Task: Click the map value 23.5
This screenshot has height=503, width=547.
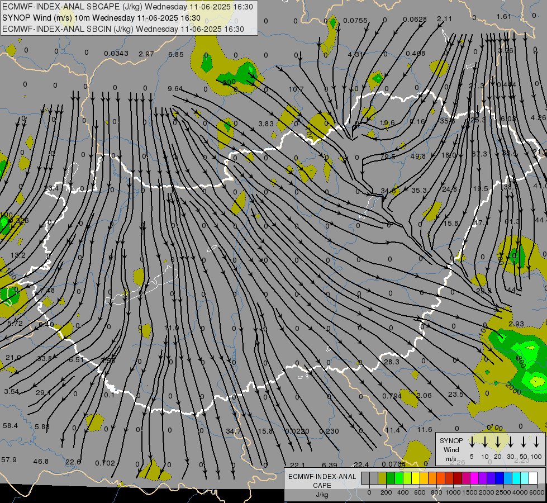Action: tap(455, 395)
